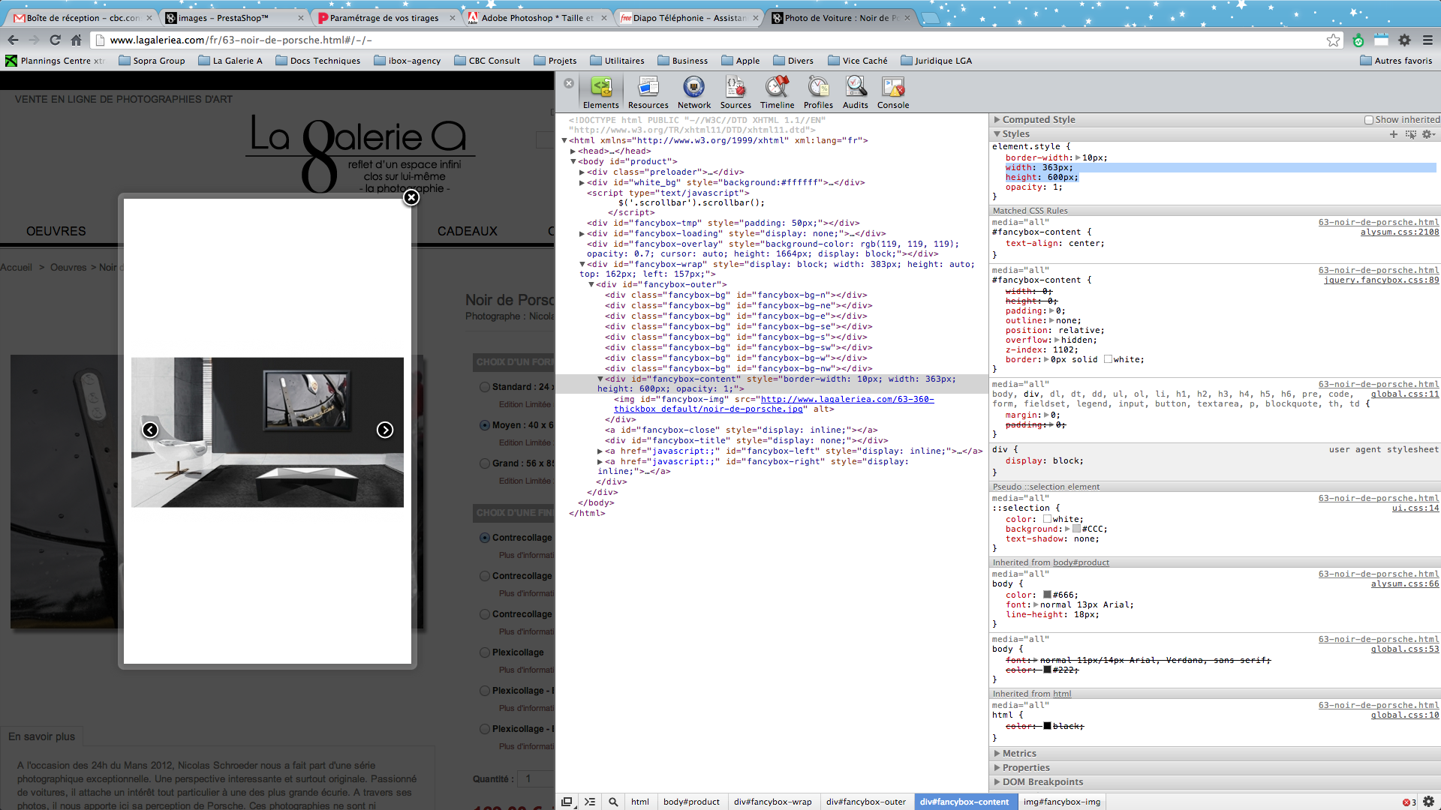Select the Plexicollage finish radio option
This screenshot has height=810, width=1441.
pos(485,652)
